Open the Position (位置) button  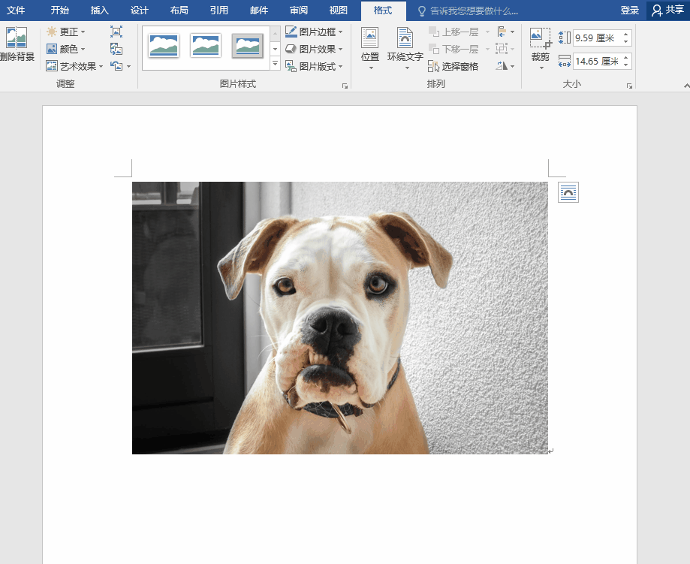[369, 47]
